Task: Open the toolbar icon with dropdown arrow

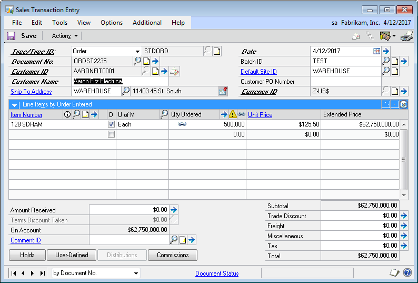Action: coord(387,36)
